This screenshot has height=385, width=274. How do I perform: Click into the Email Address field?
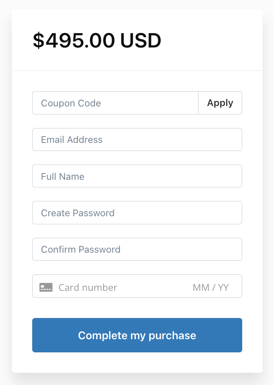[x=137, y=140]
